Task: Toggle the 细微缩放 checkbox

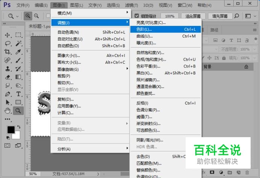Action: (x=137, y=16)
